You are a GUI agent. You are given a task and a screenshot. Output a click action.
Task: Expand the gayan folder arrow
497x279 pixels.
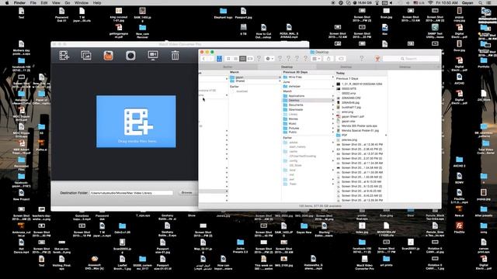[280, 77]
